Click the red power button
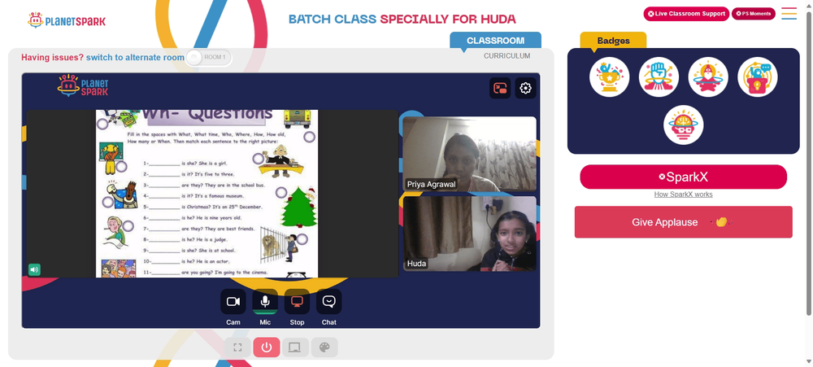Image resolution: width=813 pixels, height=367 pixels. [267, 347]
